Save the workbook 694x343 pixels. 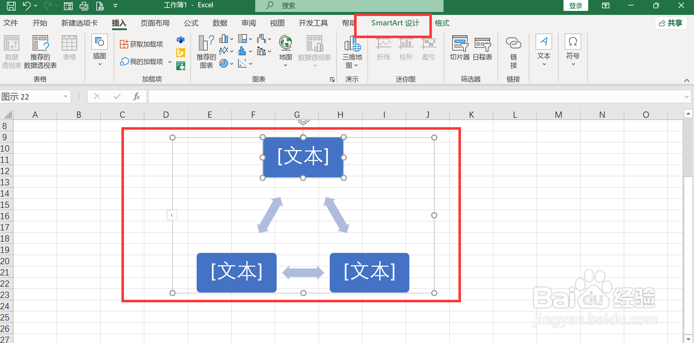11,6
